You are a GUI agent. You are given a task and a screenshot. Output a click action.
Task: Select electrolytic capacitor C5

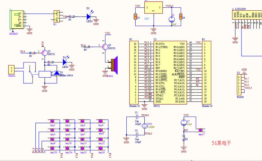tap(171, 19)
